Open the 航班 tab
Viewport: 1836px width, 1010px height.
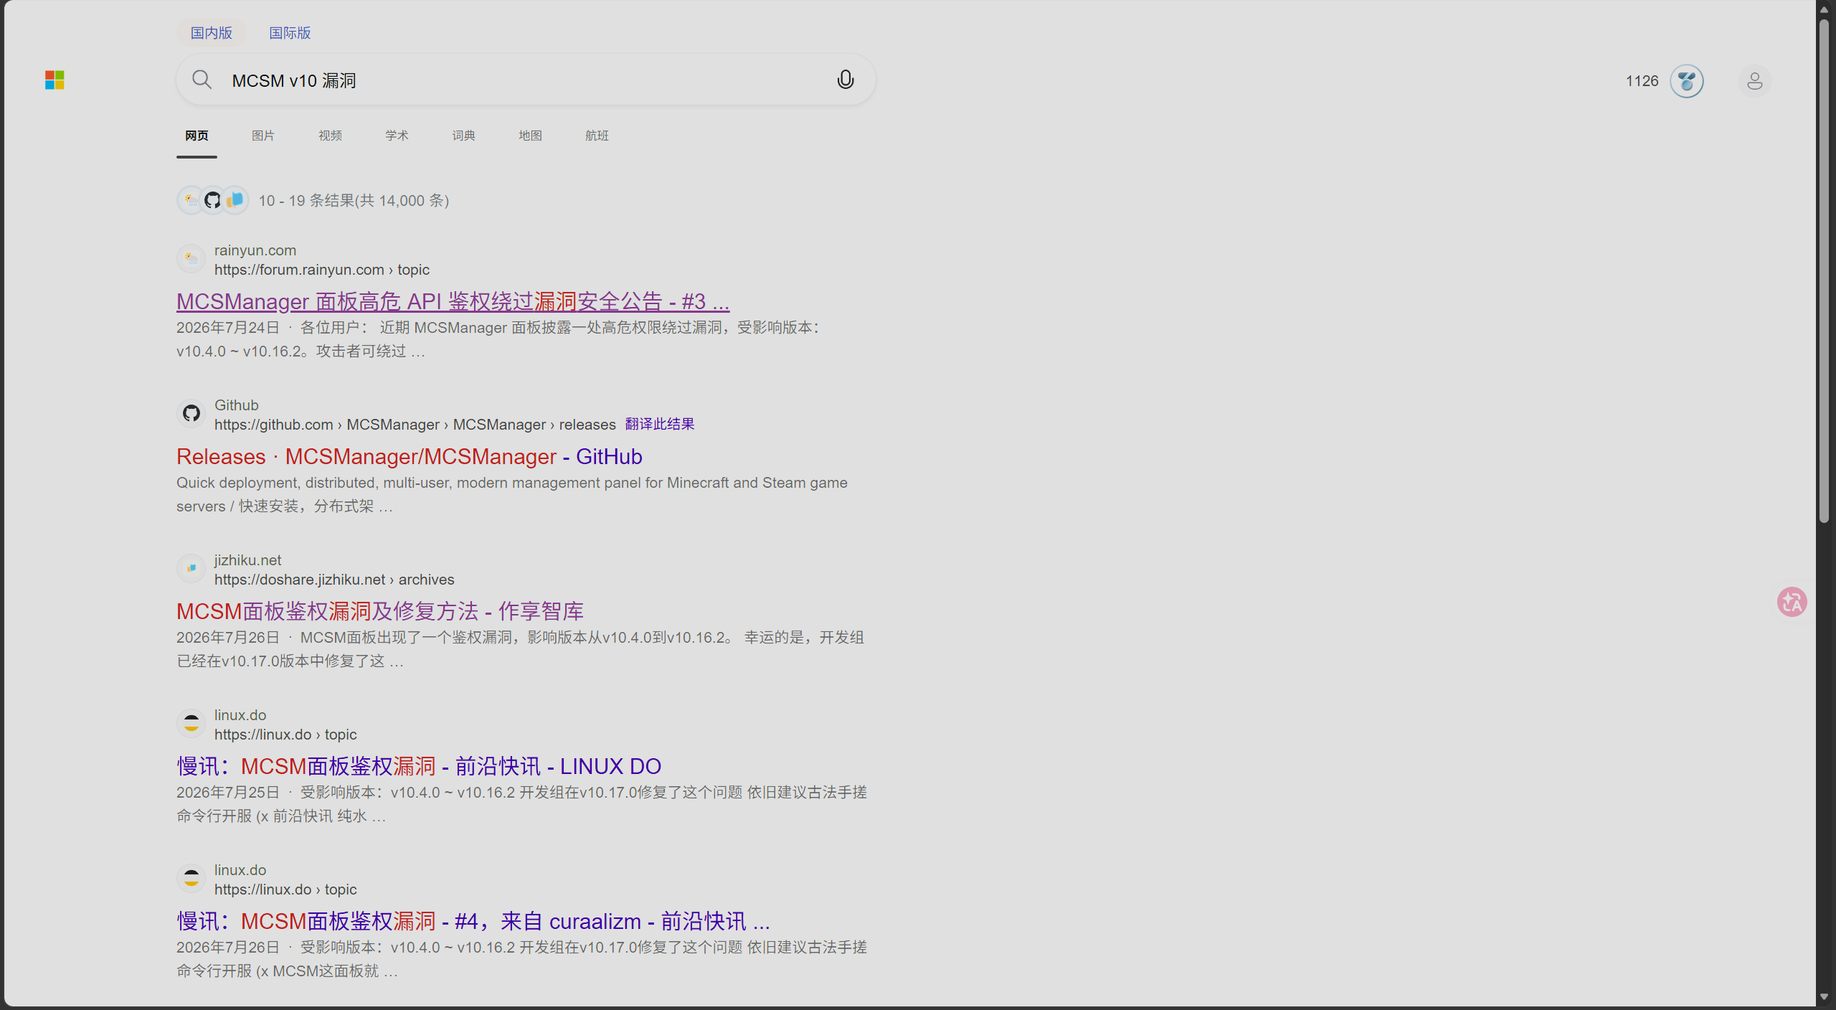597,136
